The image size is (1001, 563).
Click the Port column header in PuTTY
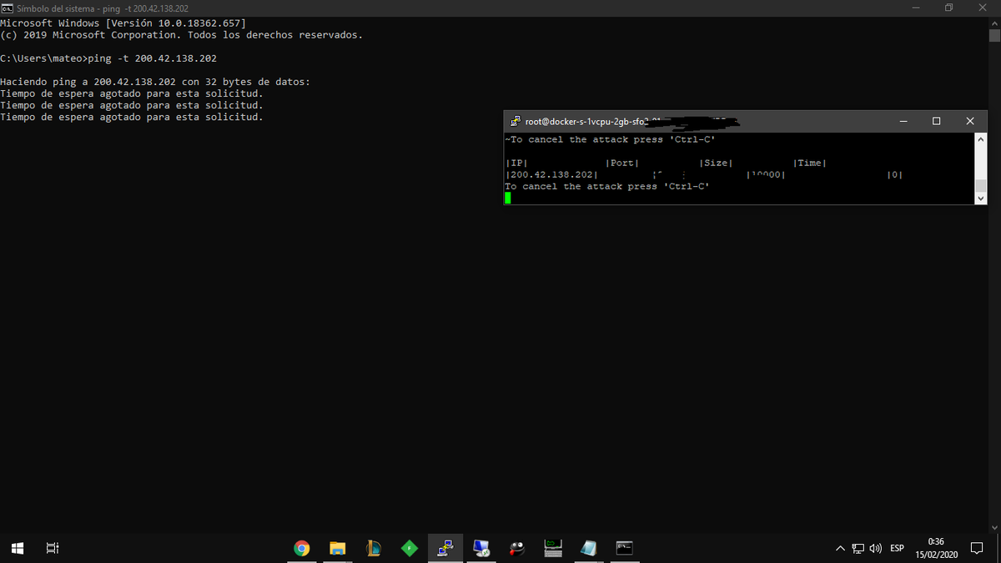[622, 163]
